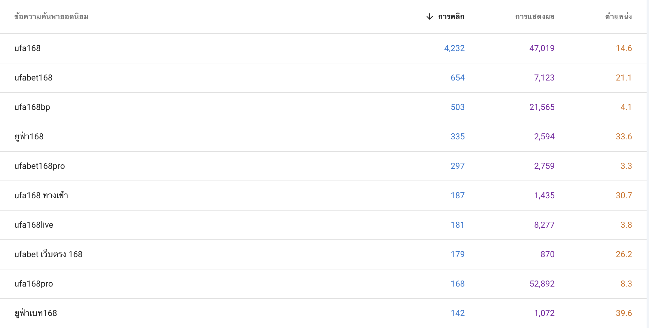Click ข้อความค้นหายอดนิยม column header

(51, 17)
